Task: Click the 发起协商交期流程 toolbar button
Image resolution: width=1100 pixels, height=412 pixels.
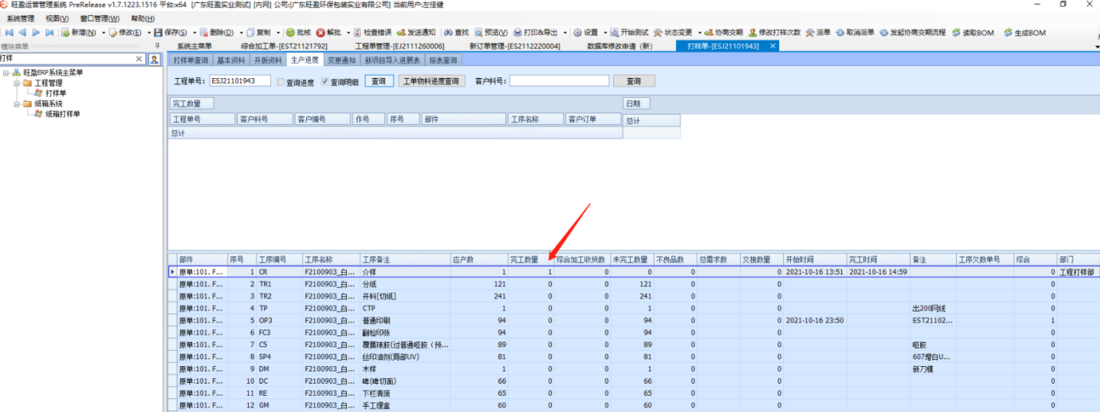Action: point(912,33)
